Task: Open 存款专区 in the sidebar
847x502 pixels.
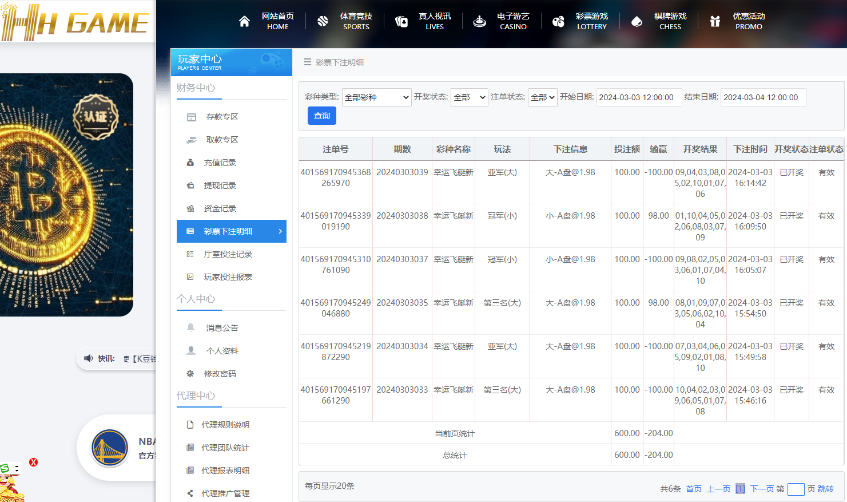Action: click(x=222, y=117)
